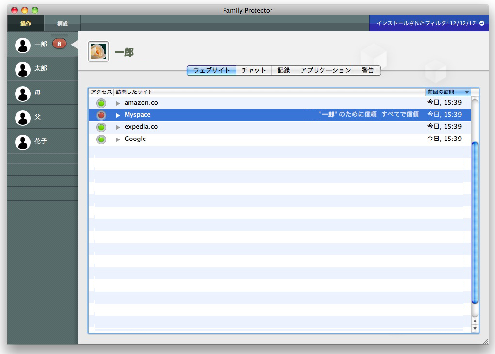
Task: Select the expedia.co site name
Action: point(141,127)
